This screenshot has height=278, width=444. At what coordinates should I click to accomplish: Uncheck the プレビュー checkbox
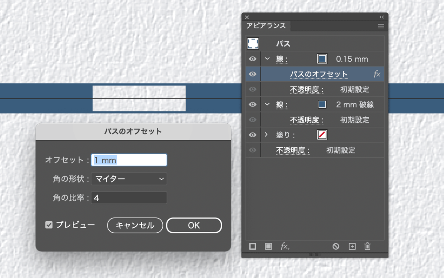click(x=49, y=225)
